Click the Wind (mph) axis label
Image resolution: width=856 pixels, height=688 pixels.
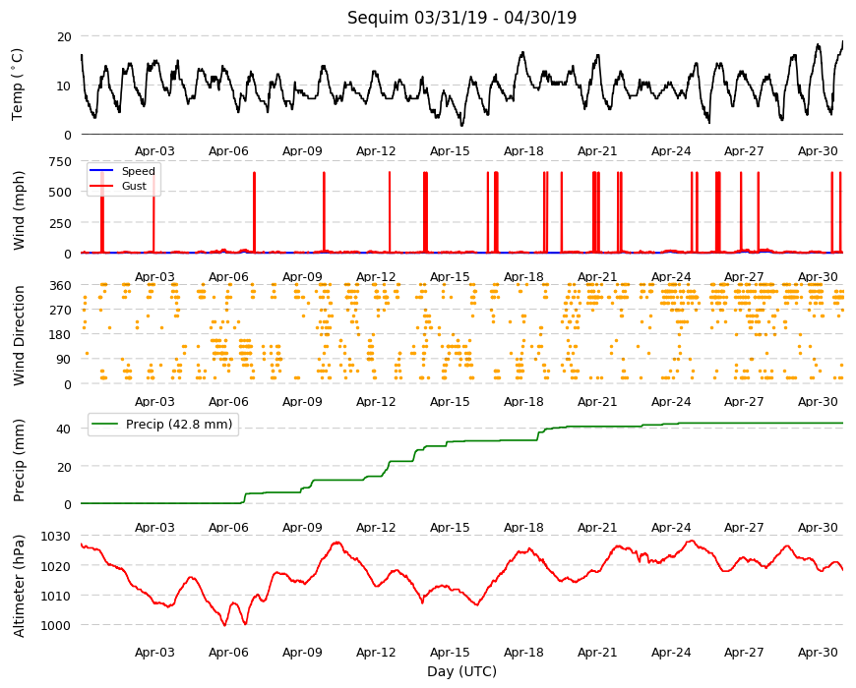(x=19, y=210)
